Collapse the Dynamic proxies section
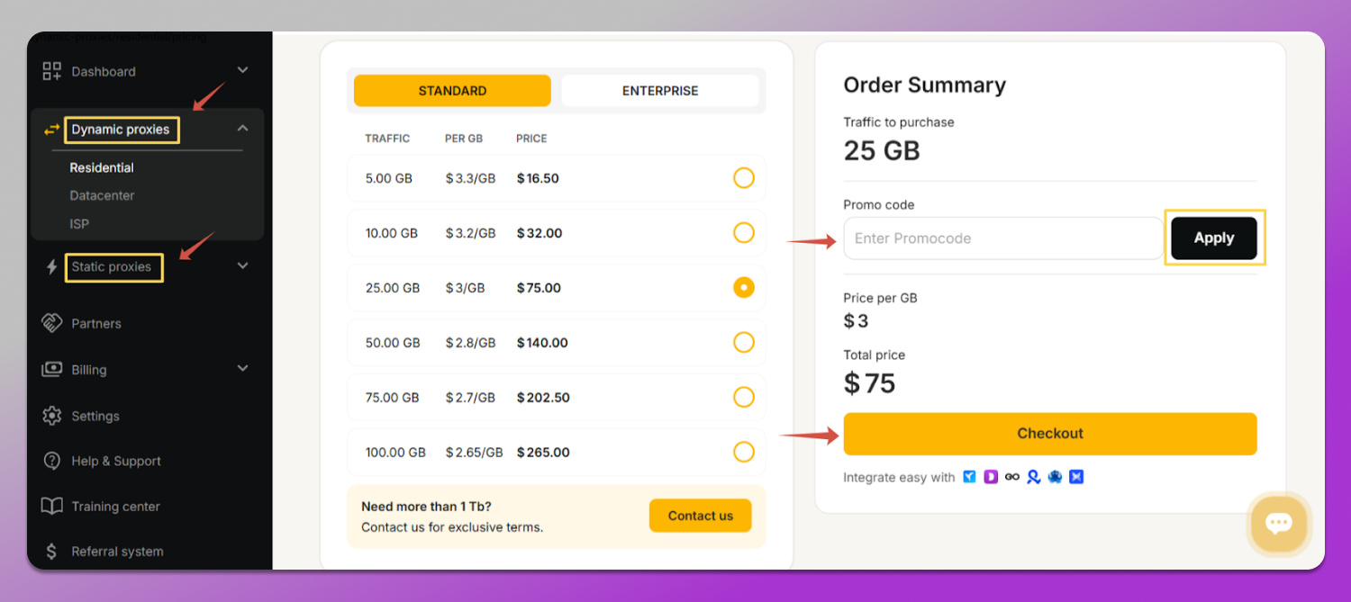Screen dimensions: 1351x602 coord(242,129)
